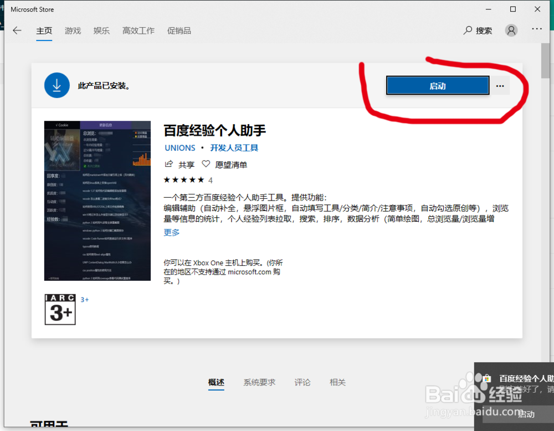
Task: Open your account profile icon
Action: pos(511,30)
